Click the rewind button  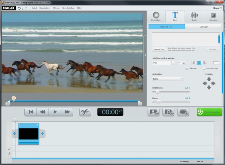42,112
